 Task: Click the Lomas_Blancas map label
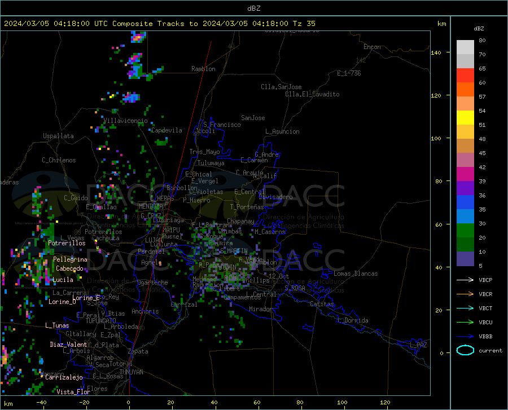(x=356, y=274)
